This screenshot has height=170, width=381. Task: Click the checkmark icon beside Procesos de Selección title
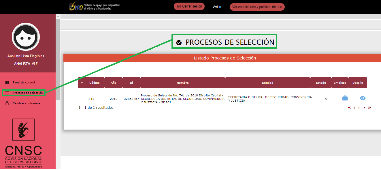tap(179, 43)
